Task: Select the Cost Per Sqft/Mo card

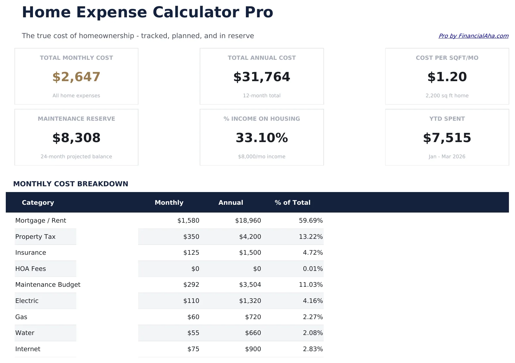Action: (x=447, y=76)
